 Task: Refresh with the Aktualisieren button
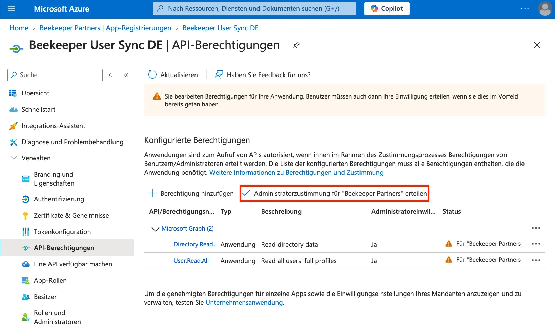coord(173,75)
